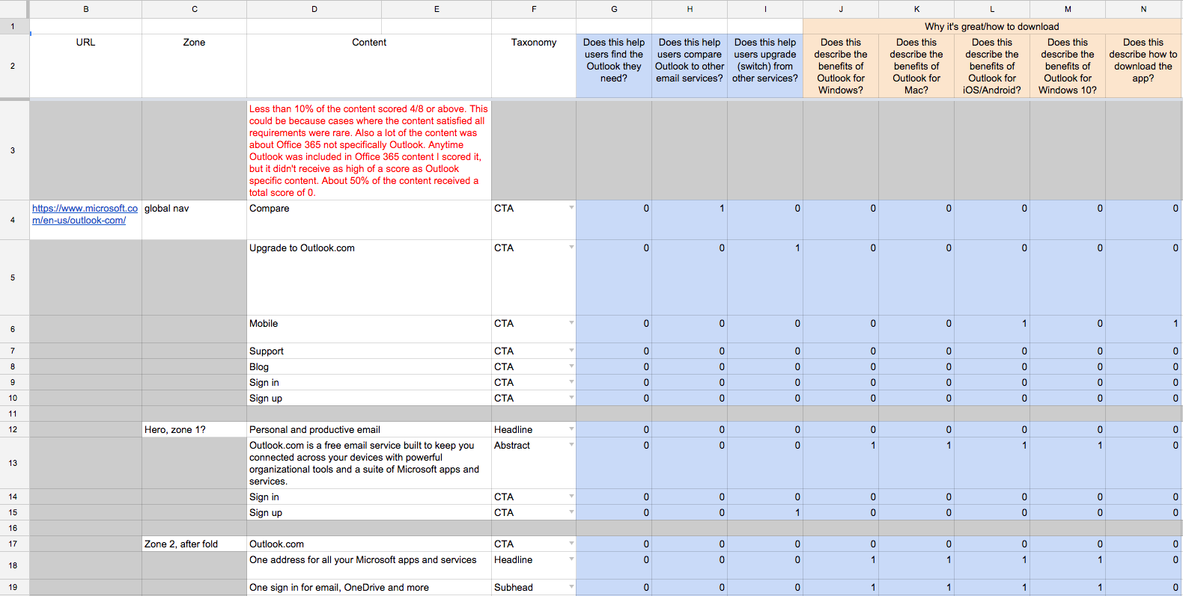The height and width of the screenshot is (596, 1183).
Task: Click the 'Taxonomy' header cell
Action: pyautogui.click(x=534, y=66)
